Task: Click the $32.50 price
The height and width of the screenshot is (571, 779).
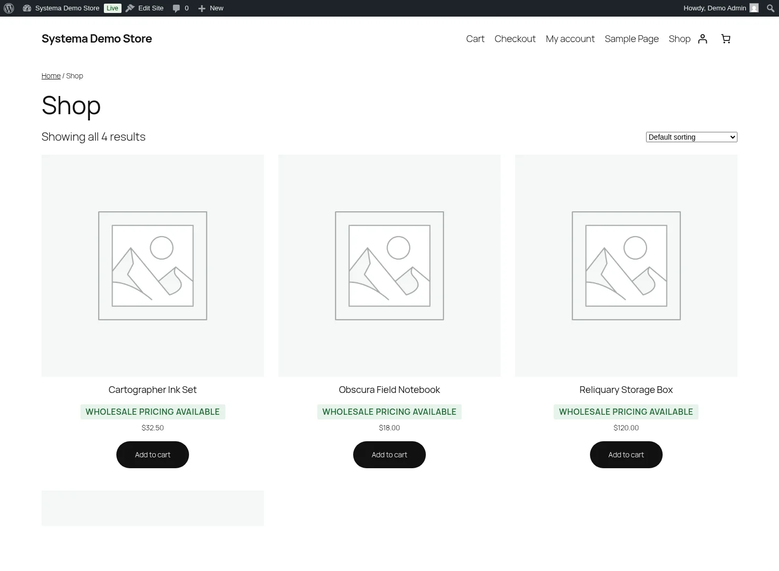Action: tap(153, 428)
